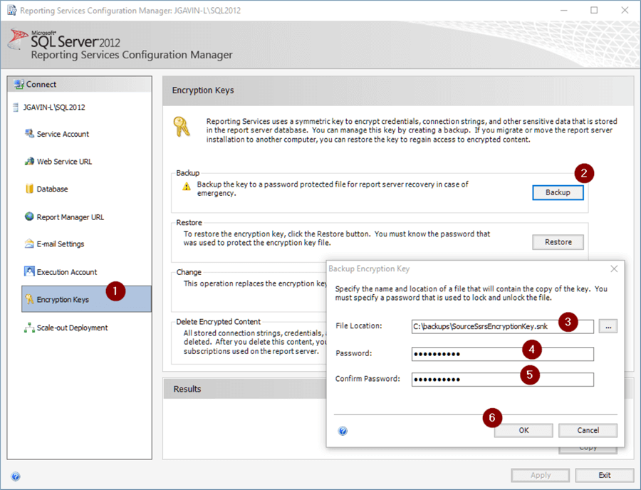This screenshot has height=490, width=641.
Task: Click the E-mail Settings envelope icon
Action: [29, 244]
